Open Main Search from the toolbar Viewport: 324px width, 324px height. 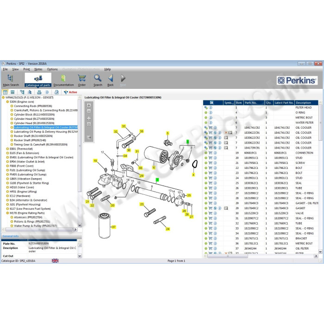(x=11, y=80)
